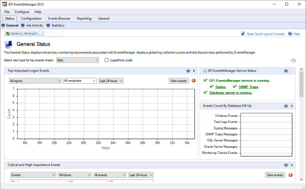Open the File menu

tap(7, 12)
